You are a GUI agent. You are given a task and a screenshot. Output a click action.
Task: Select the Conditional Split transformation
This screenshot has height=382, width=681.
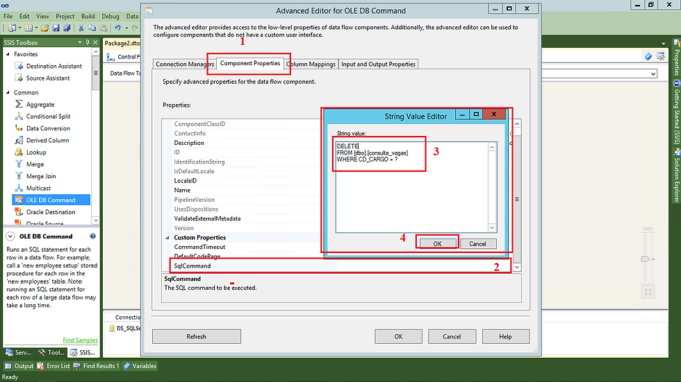pos(48,116)
